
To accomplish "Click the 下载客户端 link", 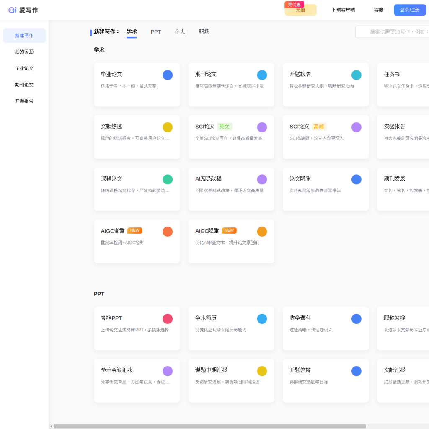I will pyautogui.click(x=343, y=10).
